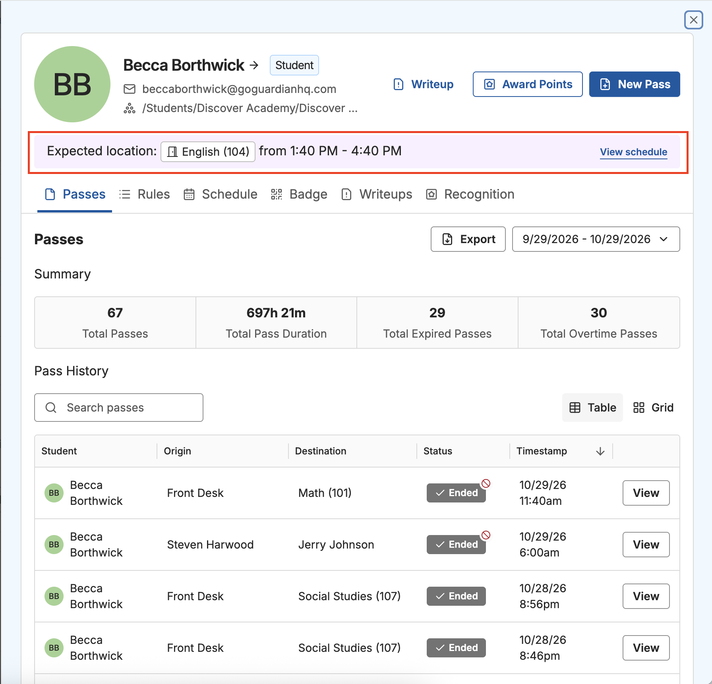Click the Search passes field
The image size is (712, 684).
pyautogui.click(x=119, y=408)
